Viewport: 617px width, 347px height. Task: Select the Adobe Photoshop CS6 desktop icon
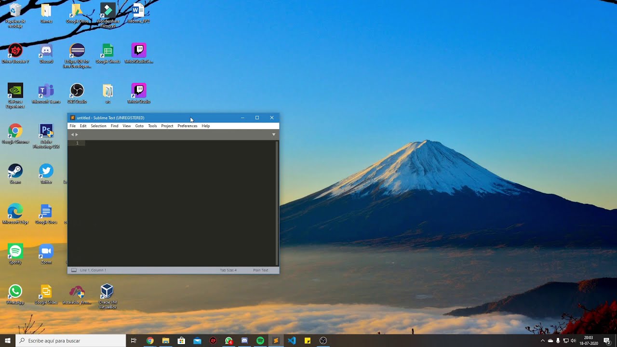pyautogui.click(x=46, y=136)
